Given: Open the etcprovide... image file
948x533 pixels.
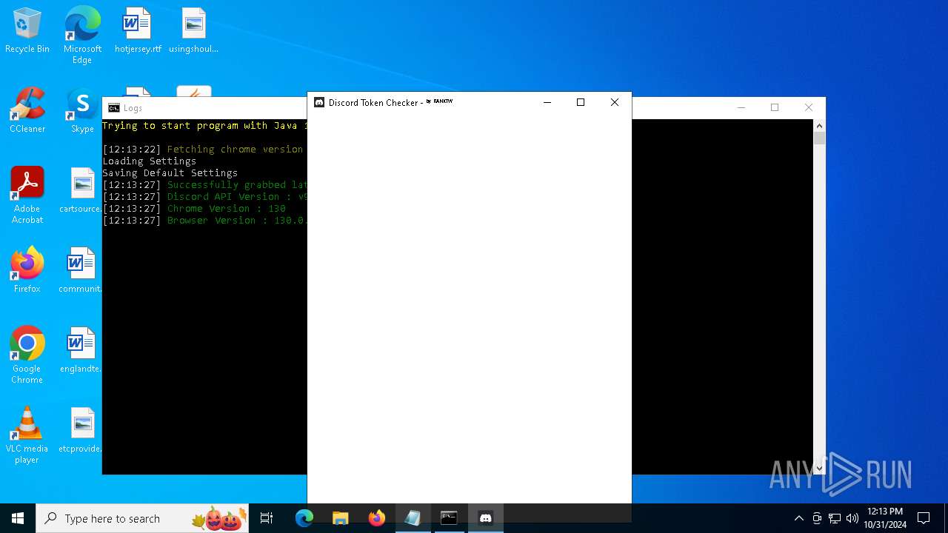Looking at the screenshot, I should click(x=81, y=431).
